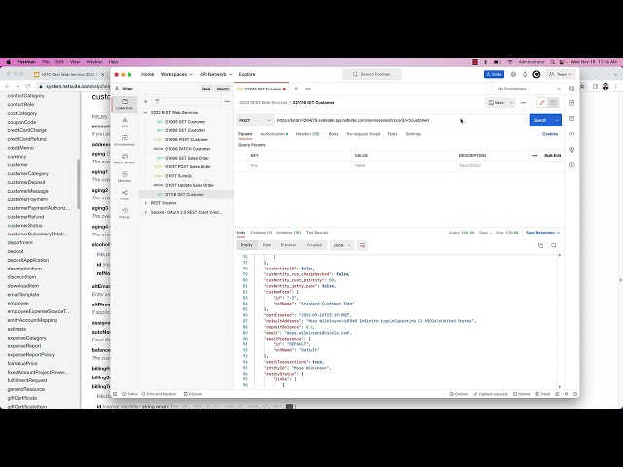Open a new request tab with plus icon
Screen dimensions: 623x467
[296, 89]
